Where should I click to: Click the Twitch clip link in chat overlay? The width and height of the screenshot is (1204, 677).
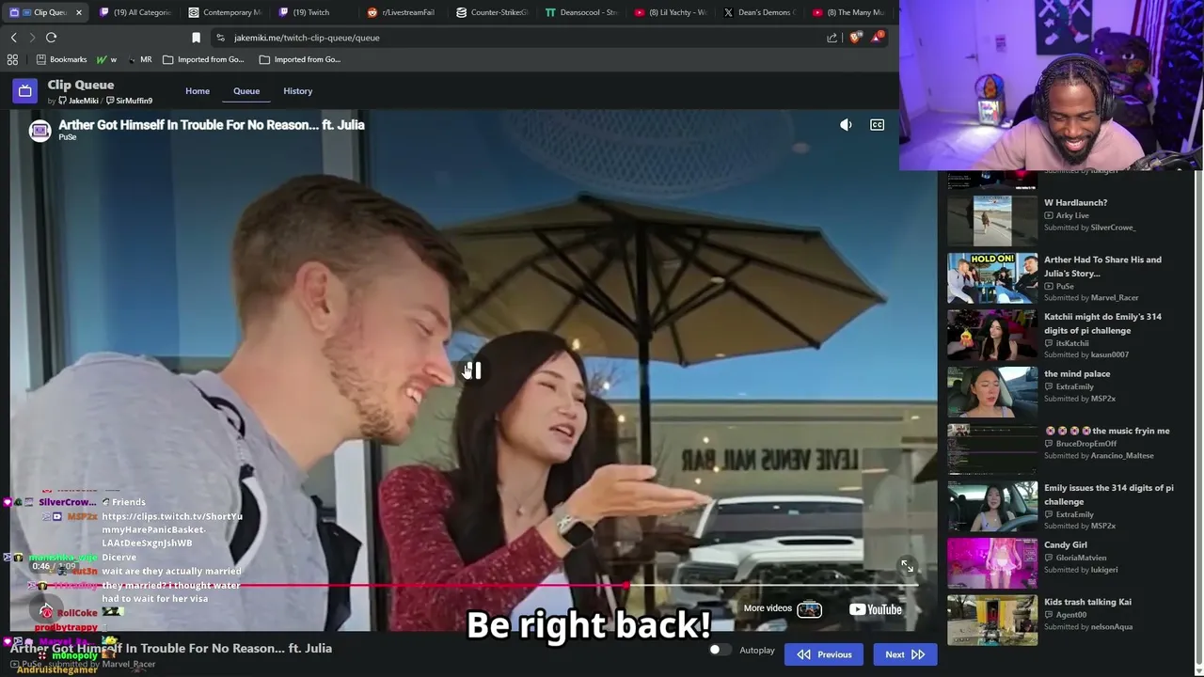click(x=172, y=529)
